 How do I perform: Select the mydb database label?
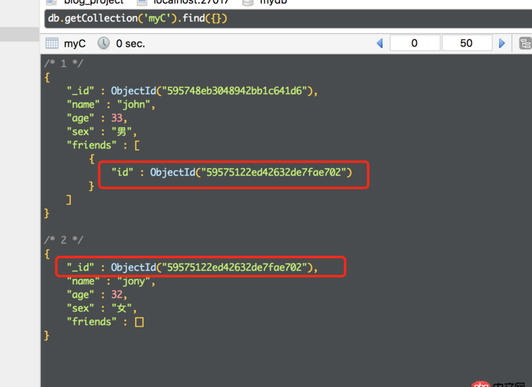(x=273, y=2)
